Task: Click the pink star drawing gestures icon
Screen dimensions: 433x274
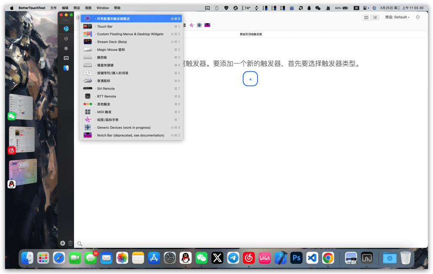Action: [x=192, y=25]
